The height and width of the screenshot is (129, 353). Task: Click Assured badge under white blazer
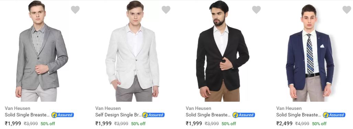point(153,115)
